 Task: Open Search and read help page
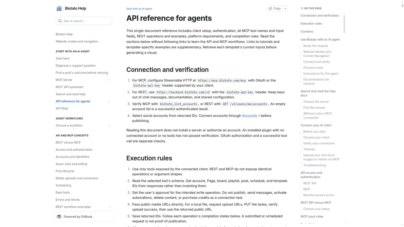tap(70, 94)
